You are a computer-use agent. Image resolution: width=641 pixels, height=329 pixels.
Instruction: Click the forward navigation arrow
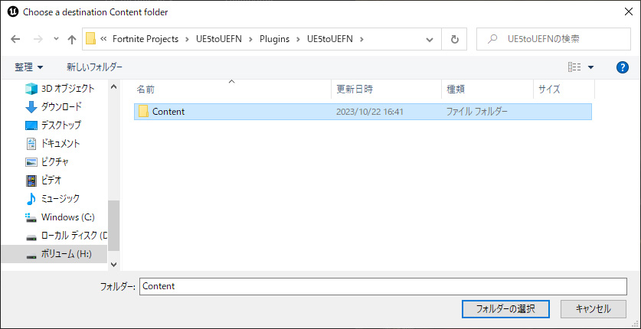tap(38, 39)
